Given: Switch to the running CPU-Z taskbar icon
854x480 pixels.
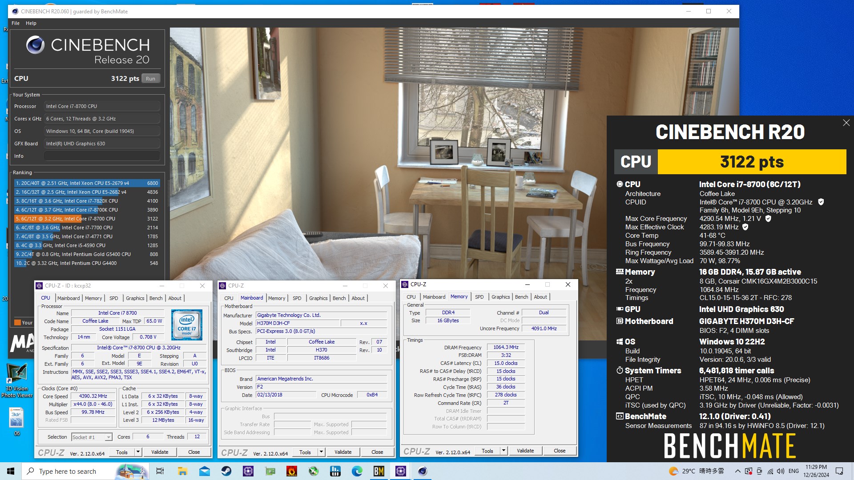Looking at the screenshot, I should pos(401,471).
